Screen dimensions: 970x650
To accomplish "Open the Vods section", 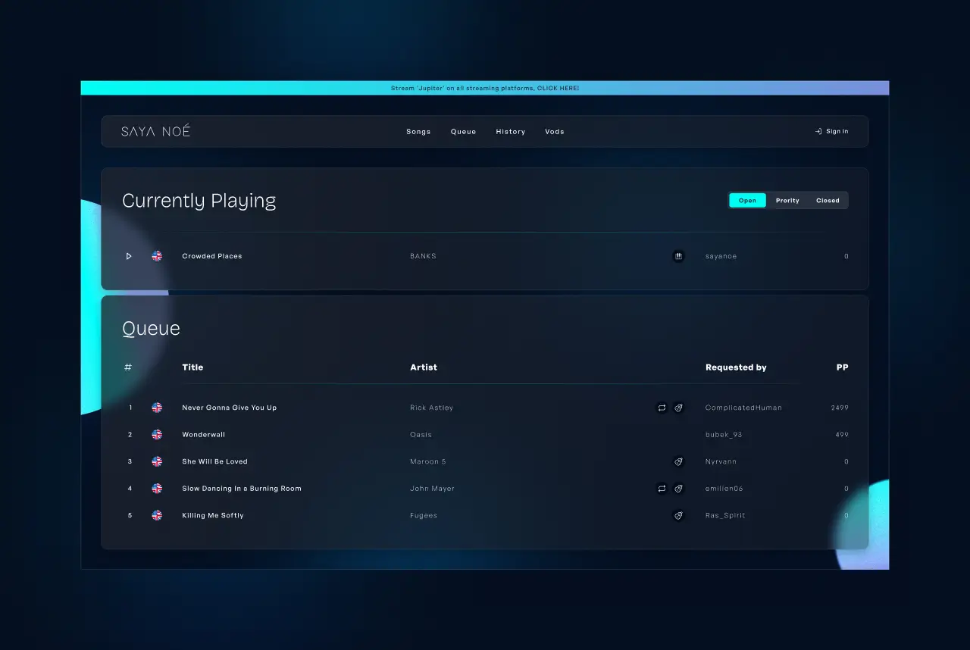I will pos(554,131).
